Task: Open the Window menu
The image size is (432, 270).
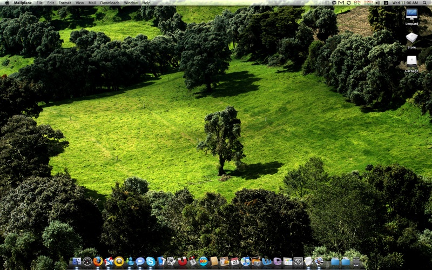Action: [x=131, y=3]
